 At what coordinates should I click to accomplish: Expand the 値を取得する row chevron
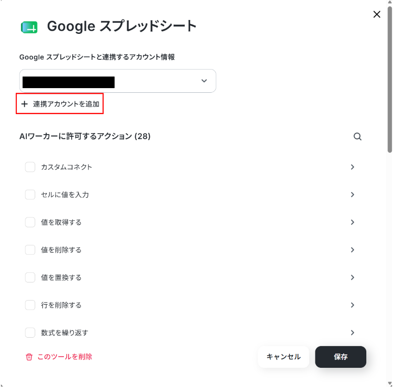[x=352, y=222]
